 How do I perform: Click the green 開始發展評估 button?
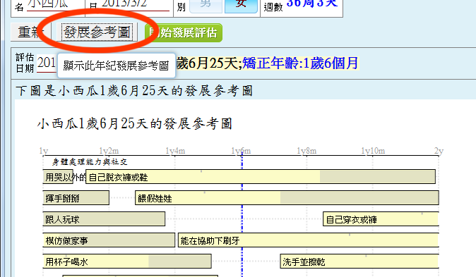(x=184, y=32)
